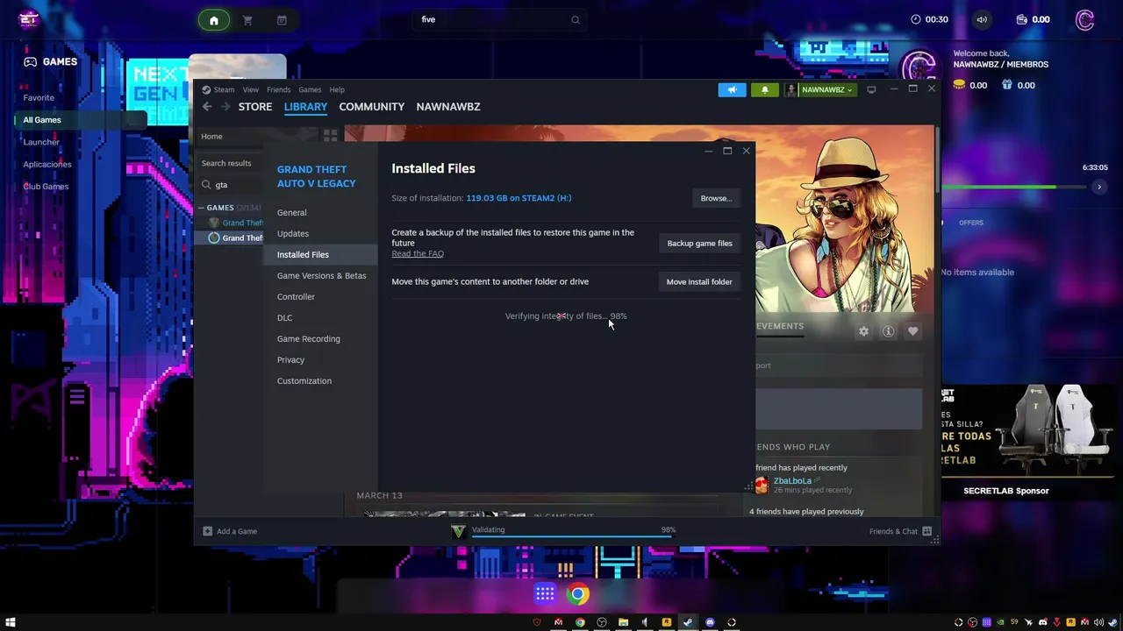Open the apps grid icon in dock

[x=545, y=594]
